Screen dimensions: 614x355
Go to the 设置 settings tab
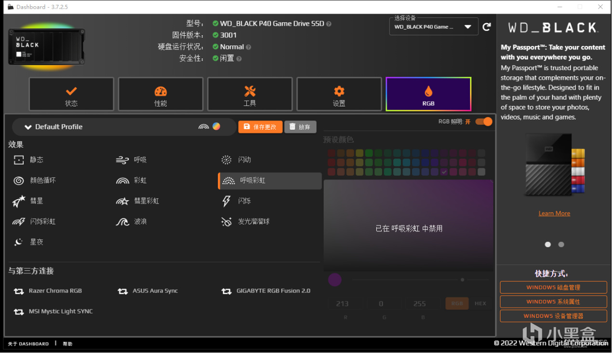[339, 95]
